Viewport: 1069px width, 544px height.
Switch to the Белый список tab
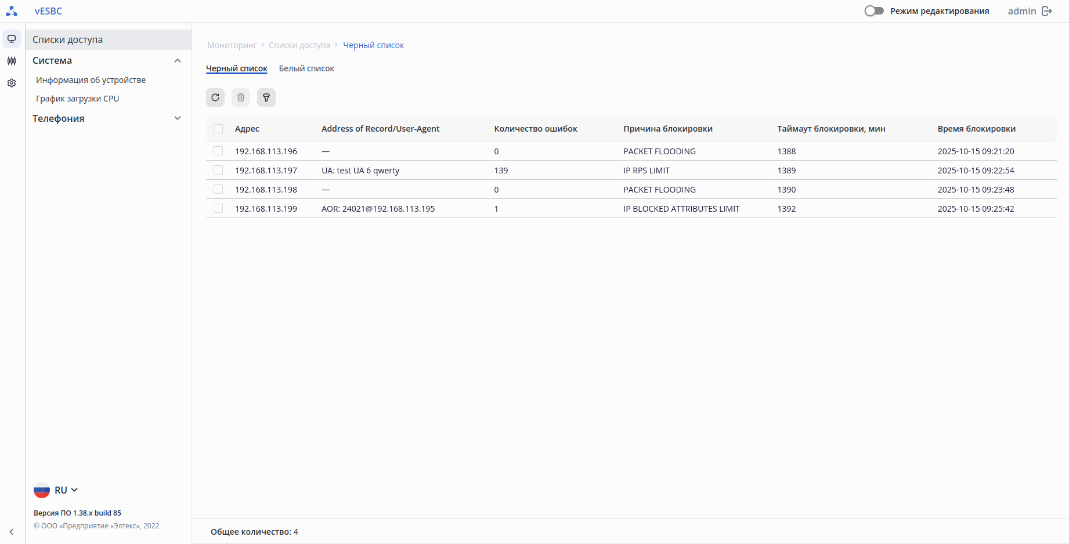click(x=306, y=68)
